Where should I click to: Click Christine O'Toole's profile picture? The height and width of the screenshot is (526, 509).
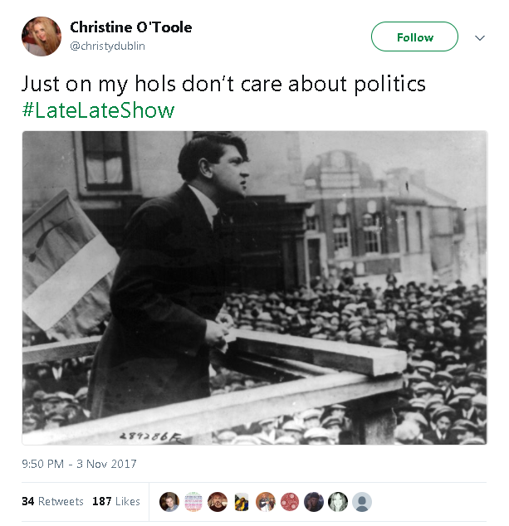pyautogui.click(x=42, y=37)
